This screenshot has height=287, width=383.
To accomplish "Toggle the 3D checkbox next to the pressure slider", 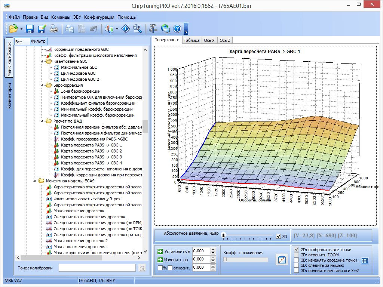I will [278, 236].
